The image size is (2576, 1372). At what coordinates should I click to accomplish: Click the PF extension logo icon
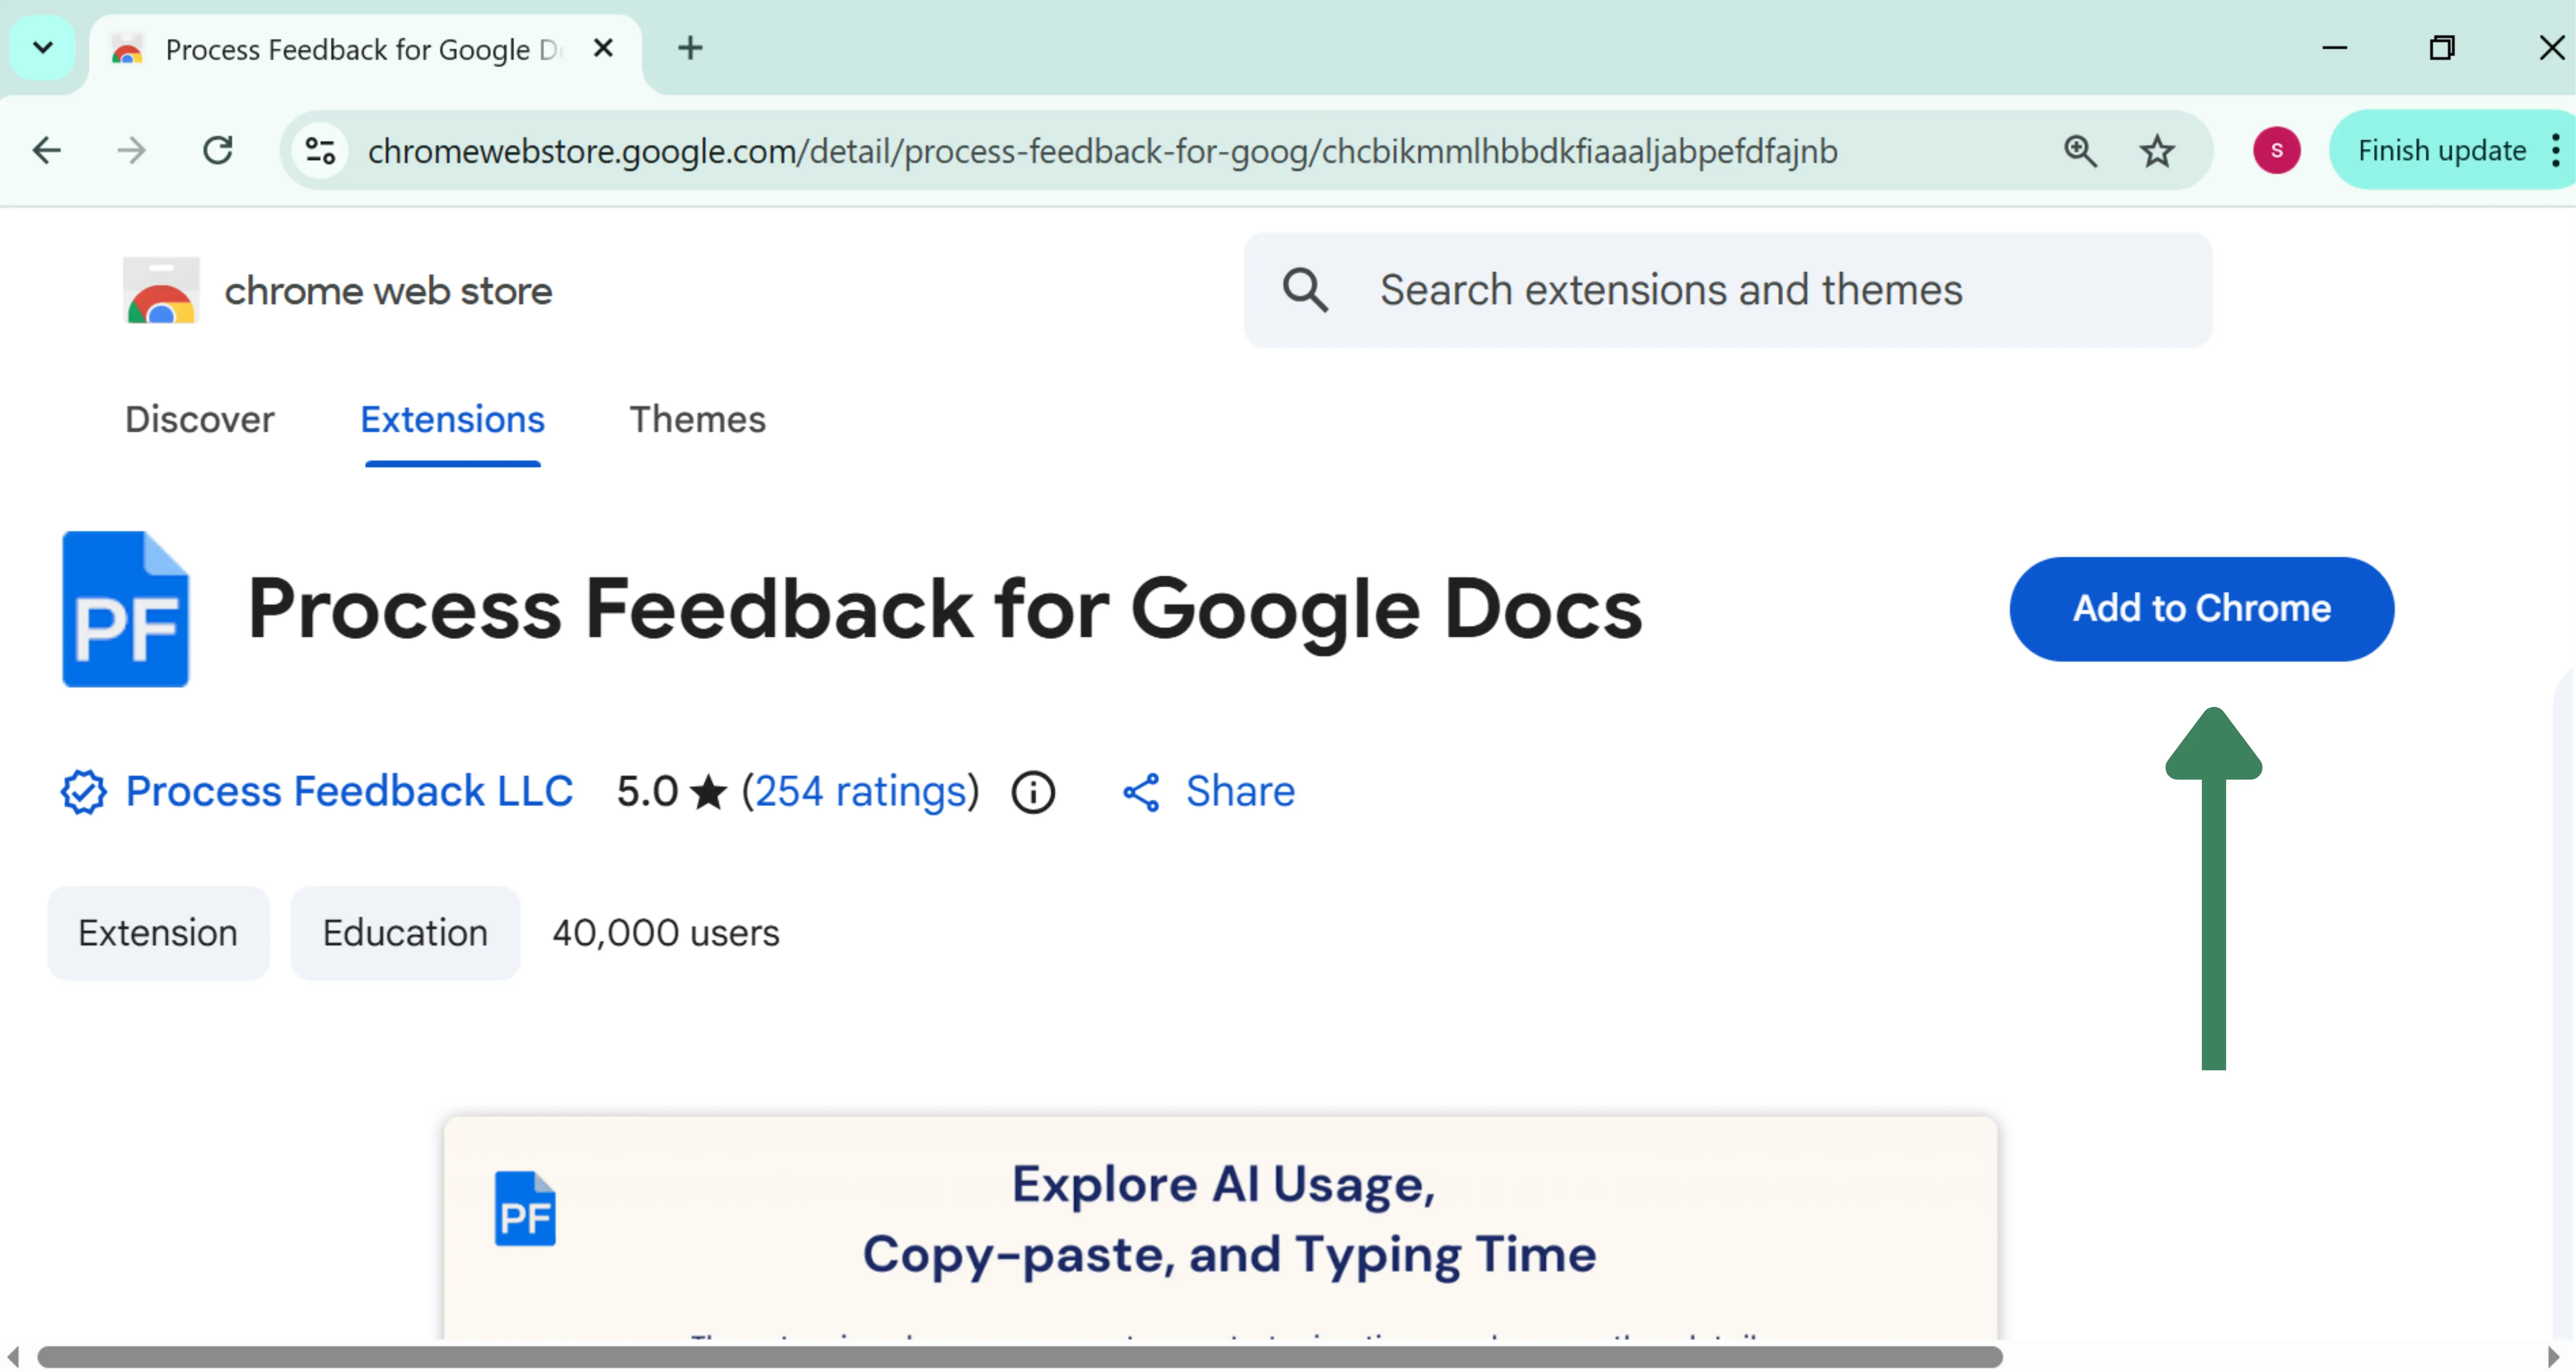click(126, 609)
